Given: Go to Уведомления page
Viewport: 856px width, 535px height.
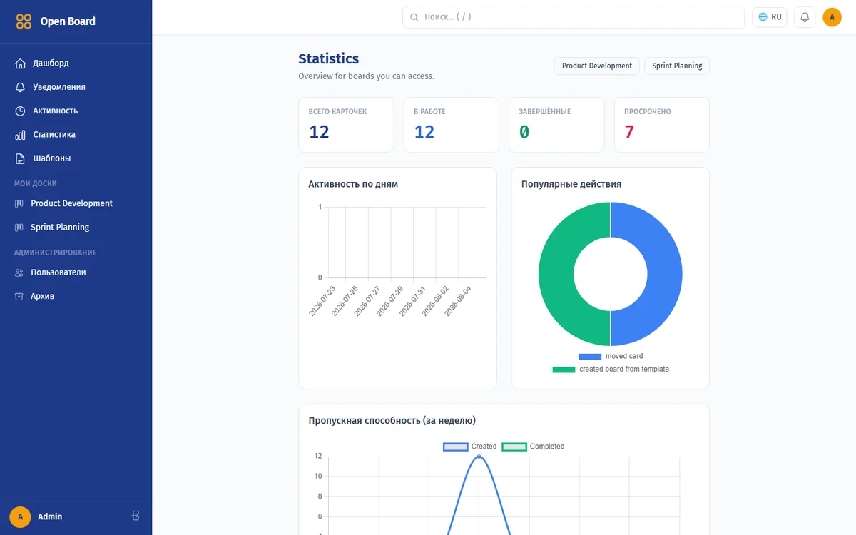Looking at the screenshot, I should 76,87.
